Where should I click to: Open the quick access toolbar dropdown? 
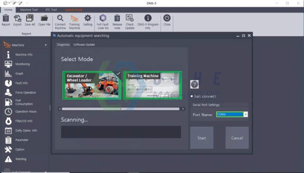pyautogui.click(x=27, y=3)
